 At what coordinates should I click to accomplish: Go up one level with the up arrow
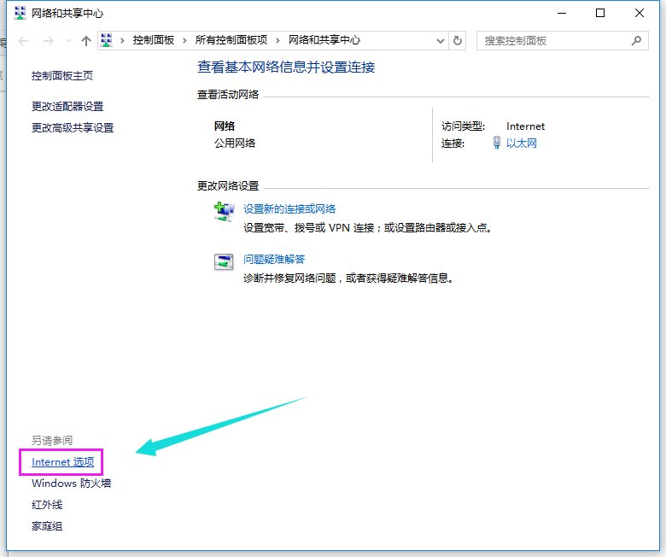(x=85, y=41)
